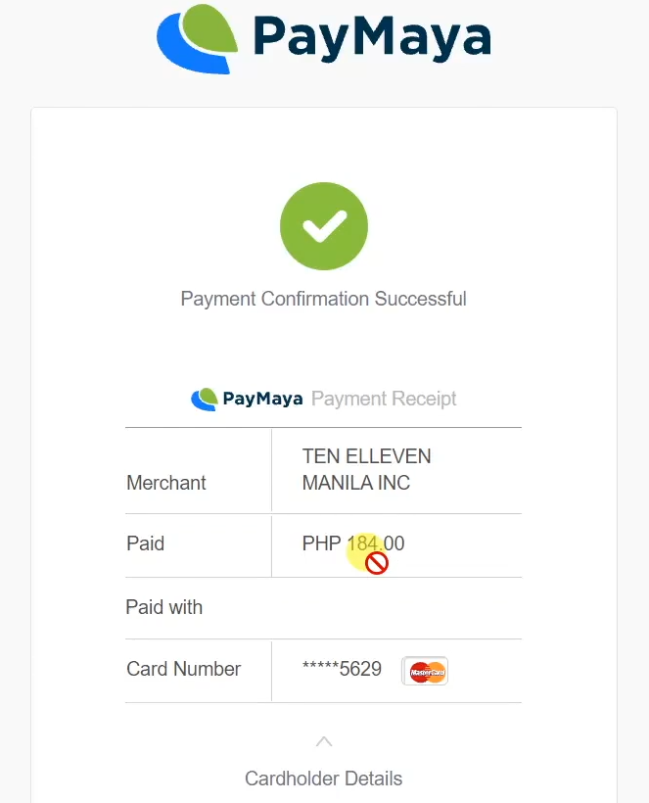Click the PayMaya wordmark text in header
Screen dimensions: 649x803
371,37
